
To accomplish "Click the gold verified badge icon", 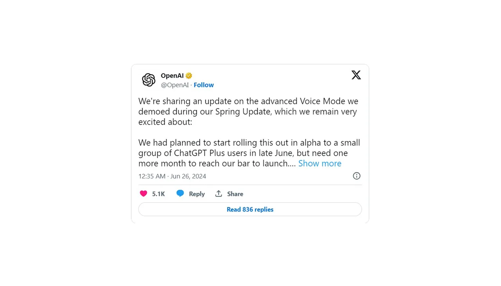I will [189, 76].
